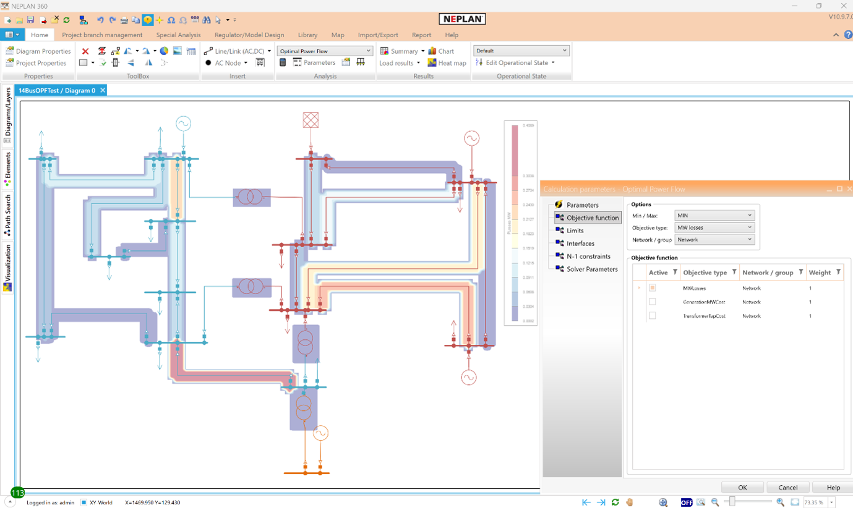This screenshot has height=508, width=853.
Task: Click the binoculars search icon
Action: [207, 20]
